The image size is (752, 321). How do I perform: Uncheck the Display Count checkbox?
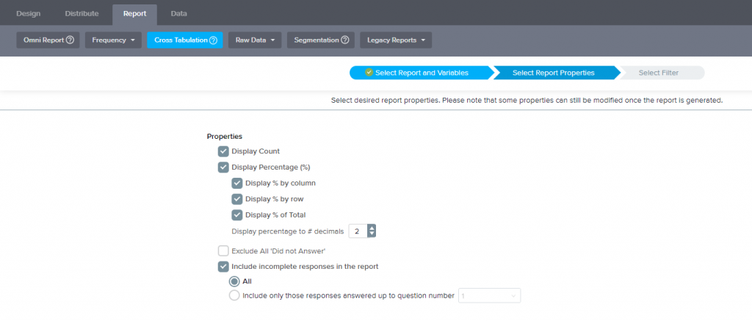(x=223, y=151)
